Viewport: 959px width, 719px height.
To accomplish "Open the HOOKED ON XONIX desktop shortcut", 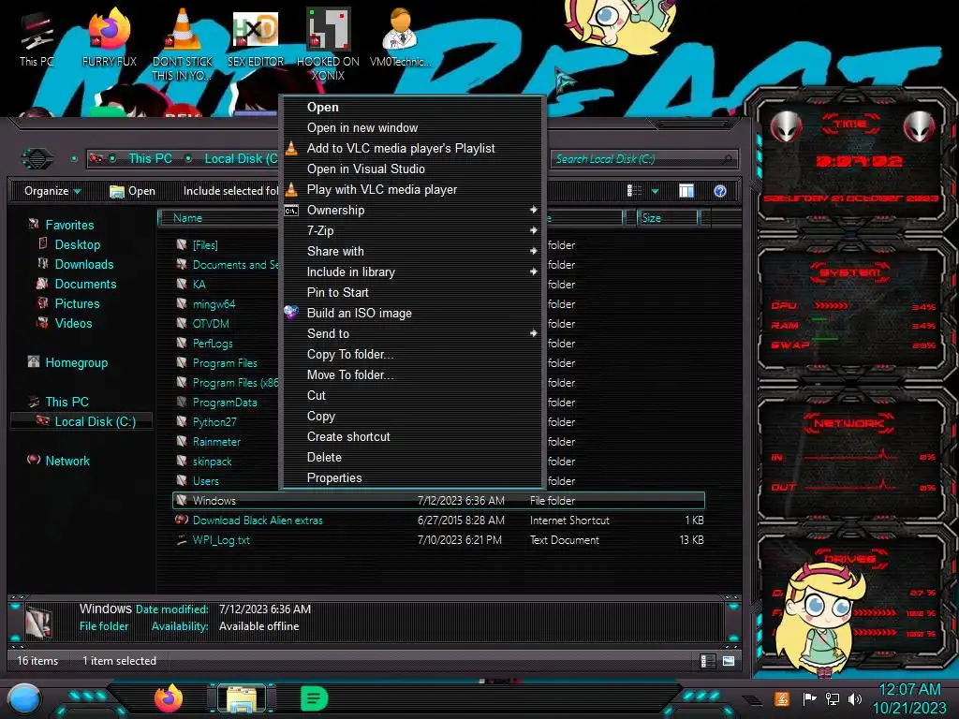I will pyautogui.click(x=328, y=44).
